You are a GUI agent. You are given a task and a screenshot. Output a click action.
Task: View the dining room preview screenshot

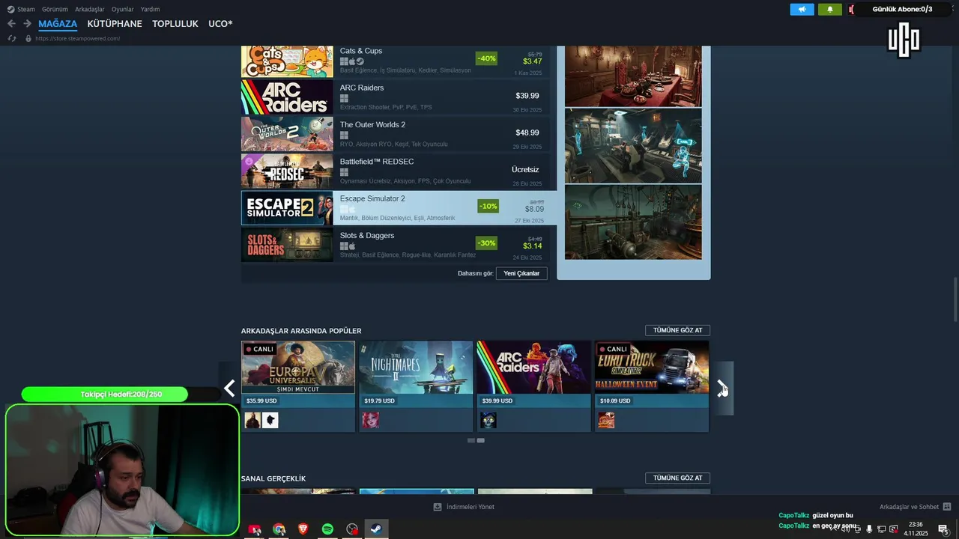[633, 76]
